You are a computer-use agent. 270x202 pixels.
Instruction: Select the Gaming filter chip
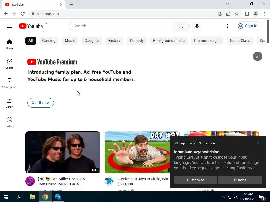[49, 41]
